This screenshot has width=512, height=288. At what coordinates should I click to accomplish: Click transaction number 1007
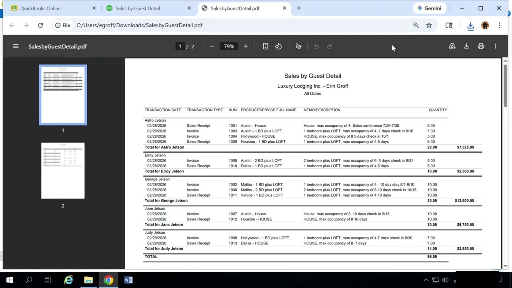click(233, 214)
